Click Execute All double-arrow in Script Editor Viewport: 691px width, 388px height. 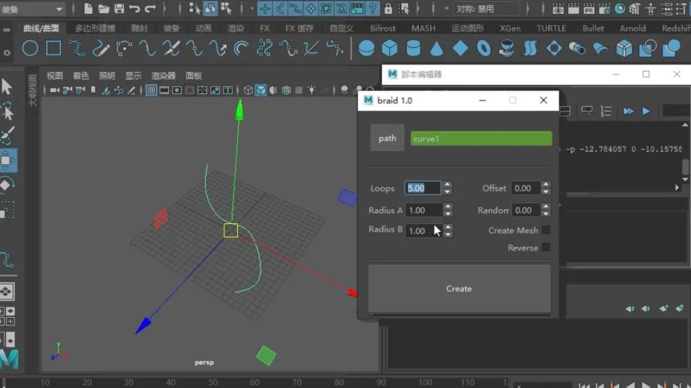coord(628,111)
